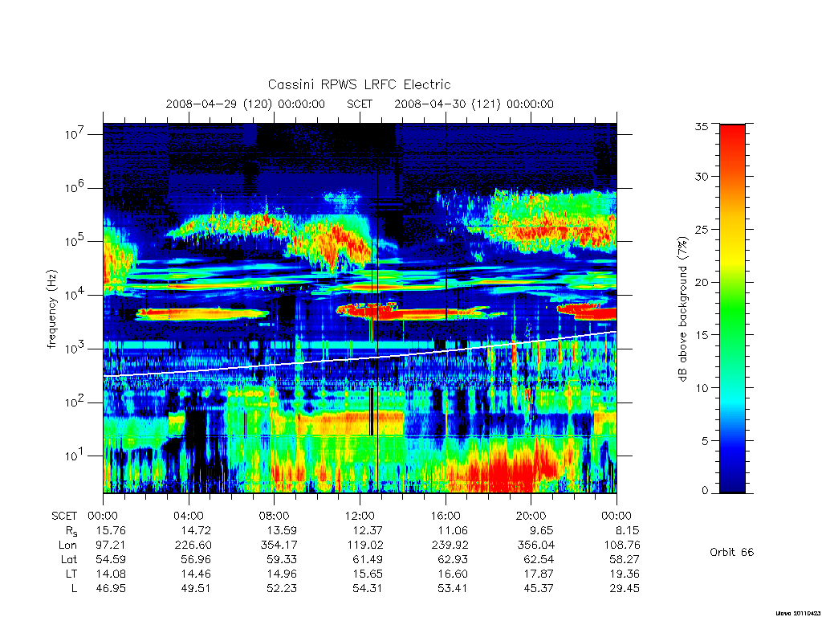Click LT value 14.46
822x617 pixels.
pyautogui.click(x=196, y=574)
